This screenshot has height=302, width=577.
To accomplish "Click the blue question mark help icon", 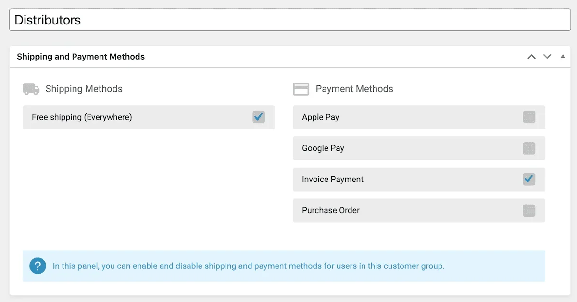I will pyautogui.click(x=38, y=266).
